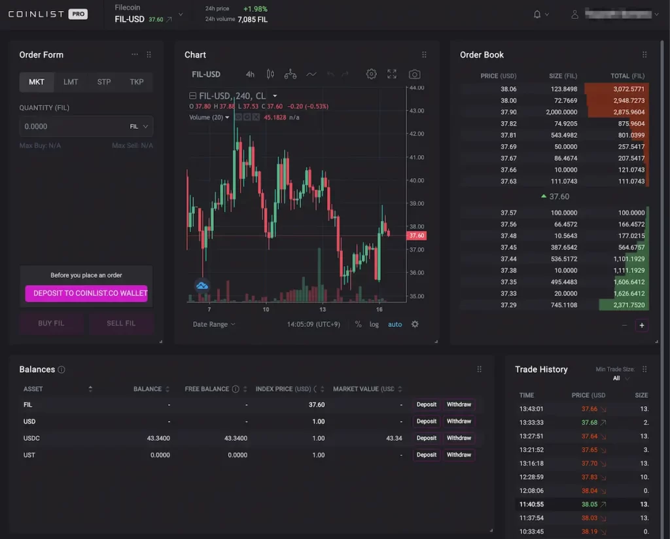Click the 37.60 price label on the chart axis

(417, 235)
